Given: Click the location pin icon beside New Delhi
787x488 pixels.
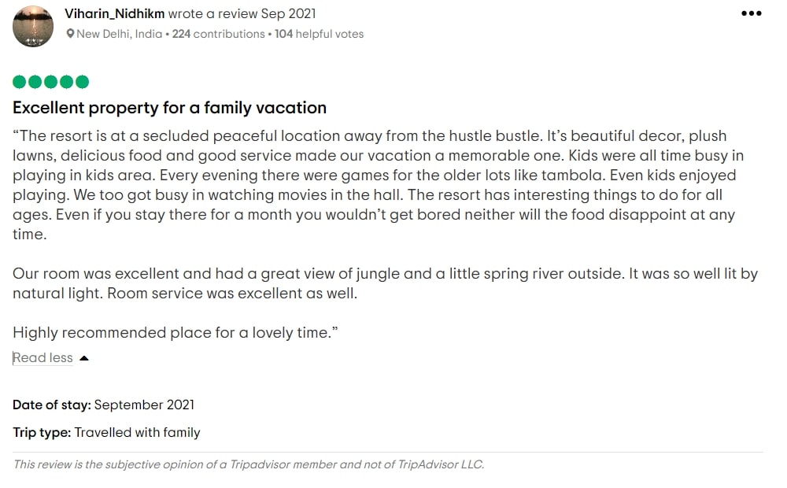Looking at the screenshot, I should click(x=70, y=34).
